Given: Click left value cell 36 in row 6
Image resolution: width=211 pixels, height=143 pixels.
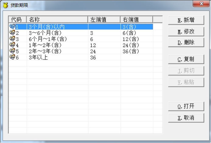Looking at the screenshot, I should 93,58.
